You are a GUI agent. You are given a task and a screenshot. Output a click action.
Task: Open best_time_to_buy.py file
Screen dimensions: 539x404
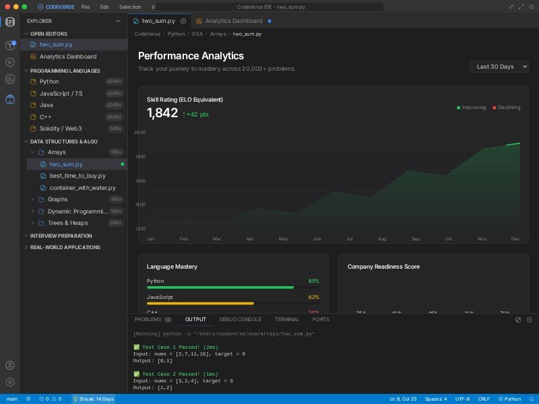point(77,176)
